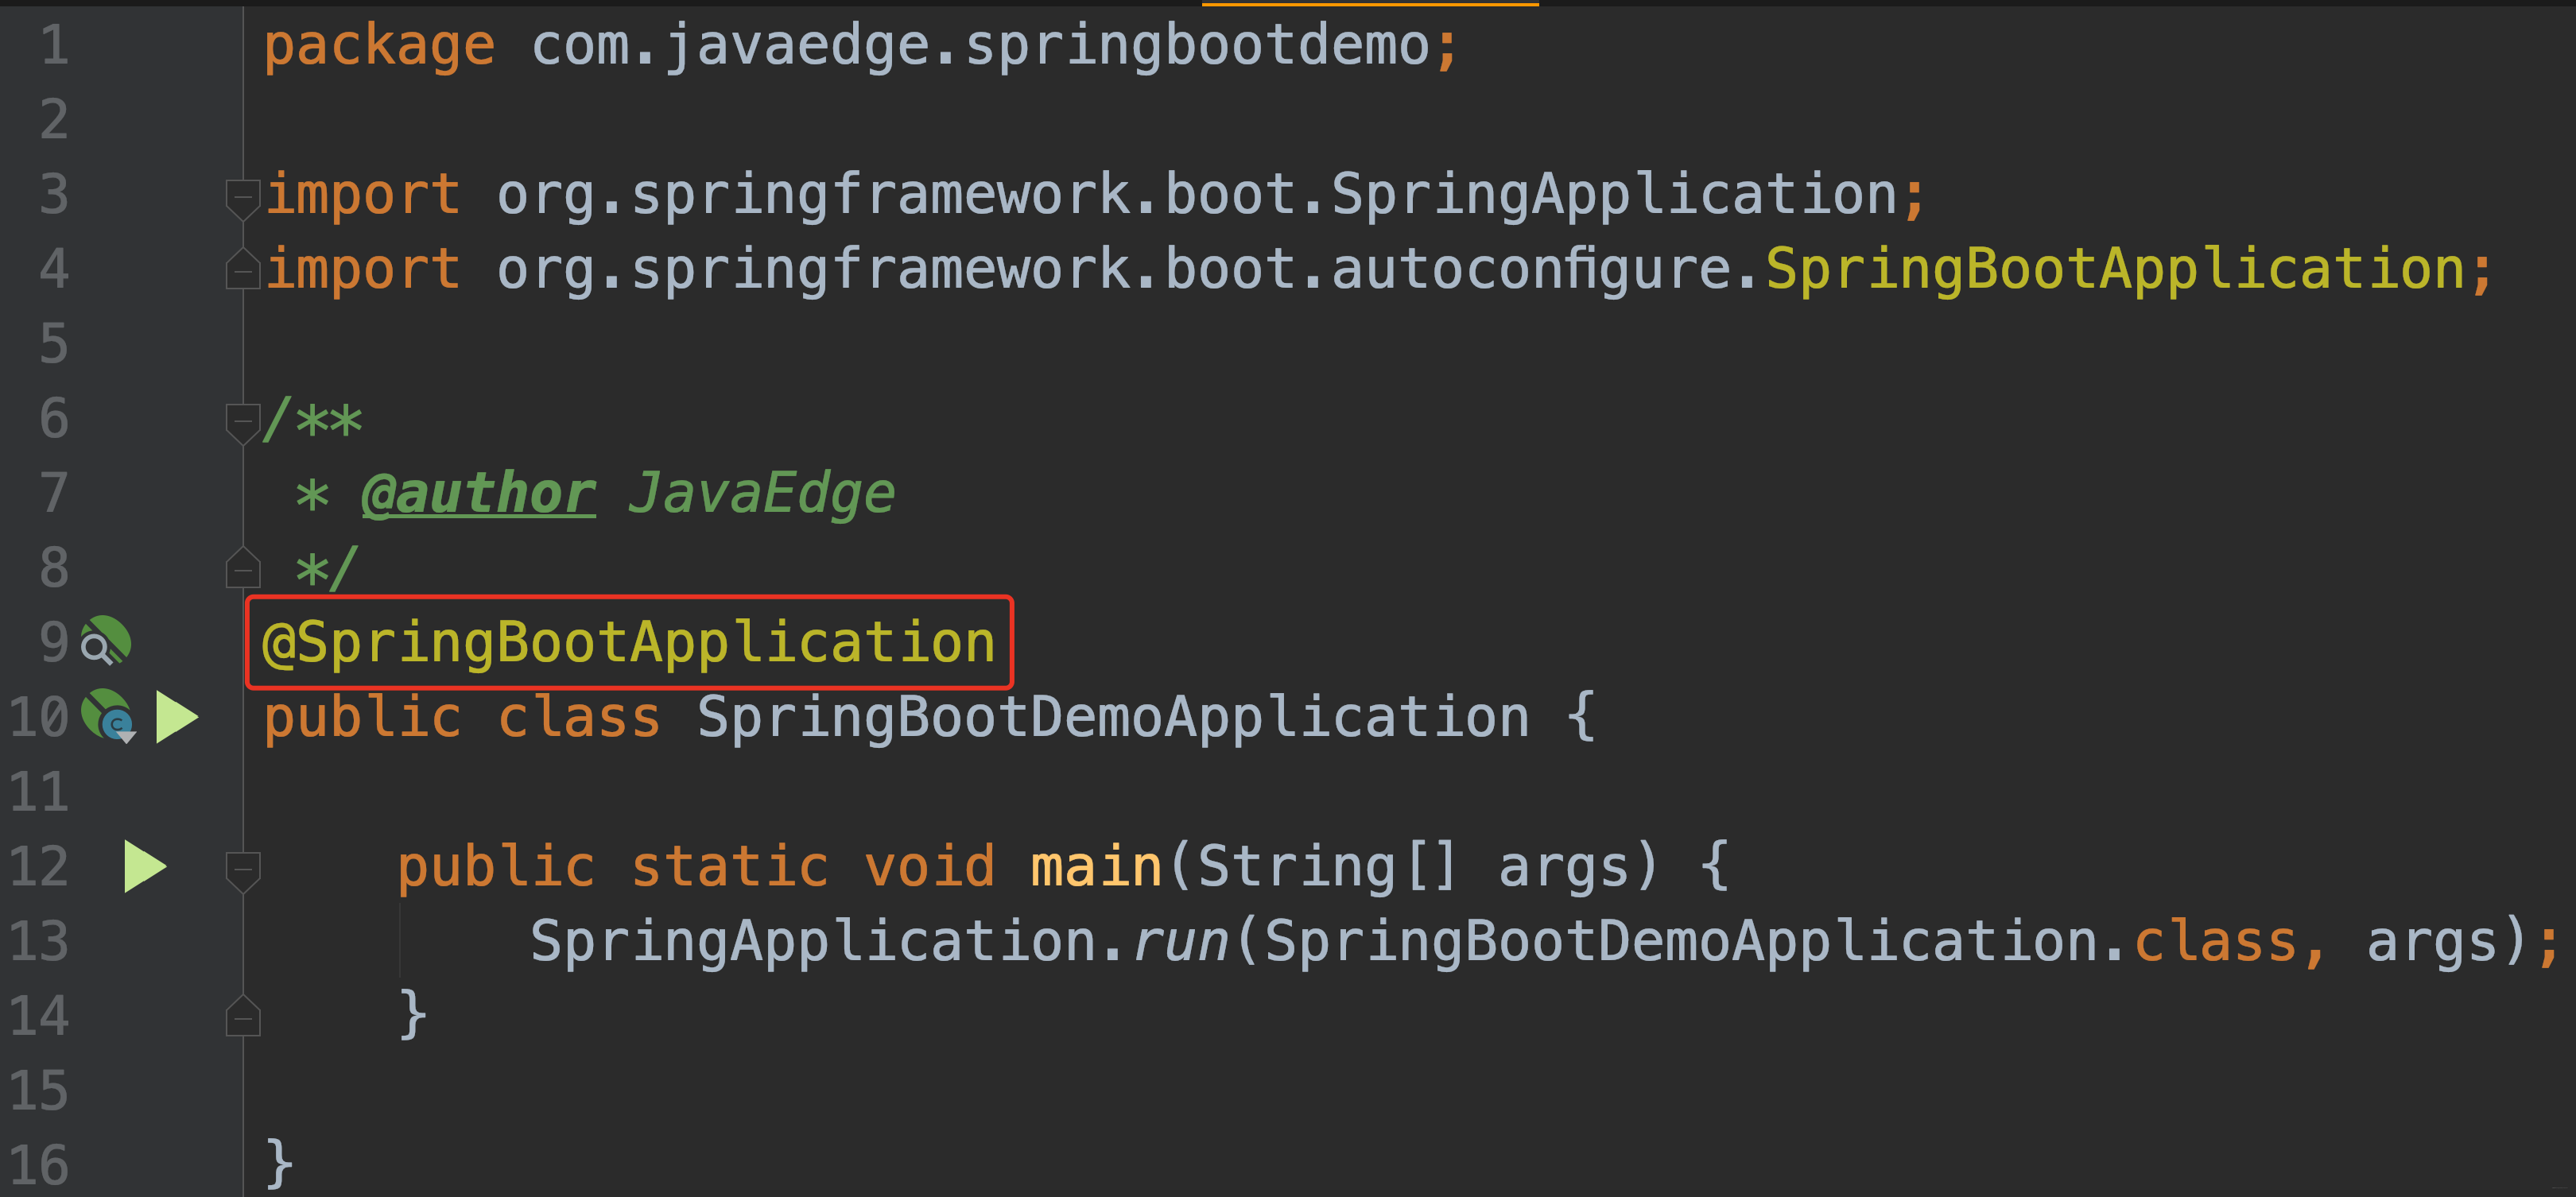Click the Spring bean search gutter icon
The image size is (2576, 1197).
[105, 641]
